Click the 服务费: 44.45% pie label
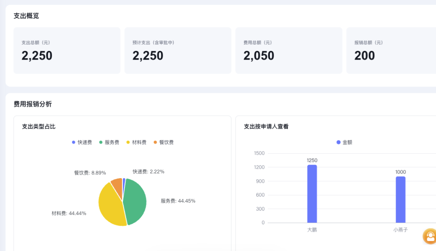The height and width of the screenshot is (251, 436). [x=178, y=201]
